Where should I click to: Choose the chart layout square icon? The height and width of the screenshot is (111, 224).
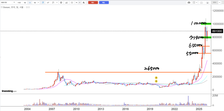(194, 3)
